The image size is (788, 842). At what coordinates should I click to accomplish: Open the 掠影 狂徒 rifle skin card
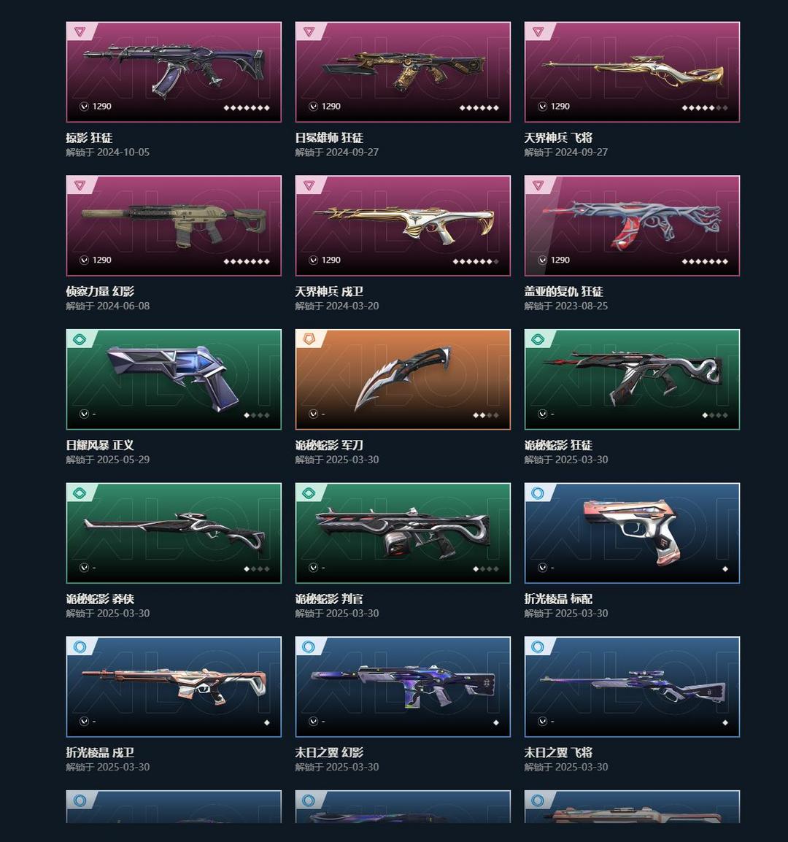(x=174, y=72)
